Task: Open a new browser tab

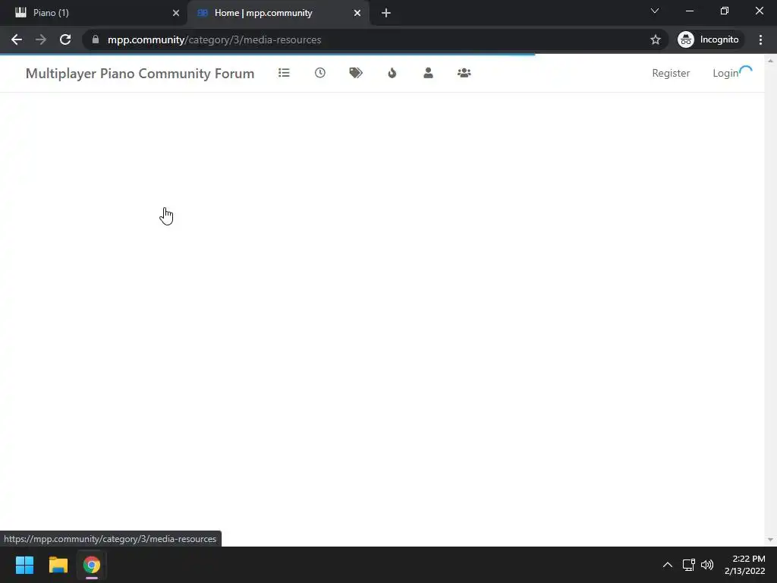Action: pyautogui.click(x=386, y=13)
